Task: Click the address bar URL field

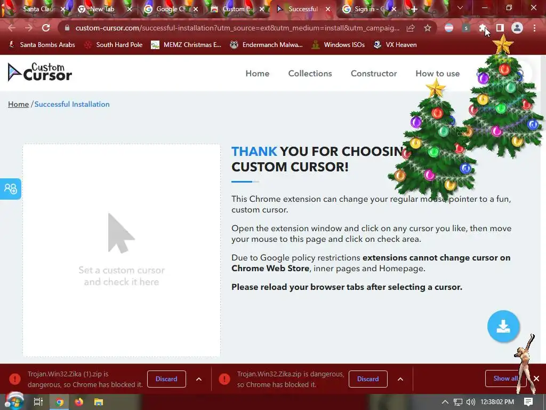Action: click(x=237, y=28)
